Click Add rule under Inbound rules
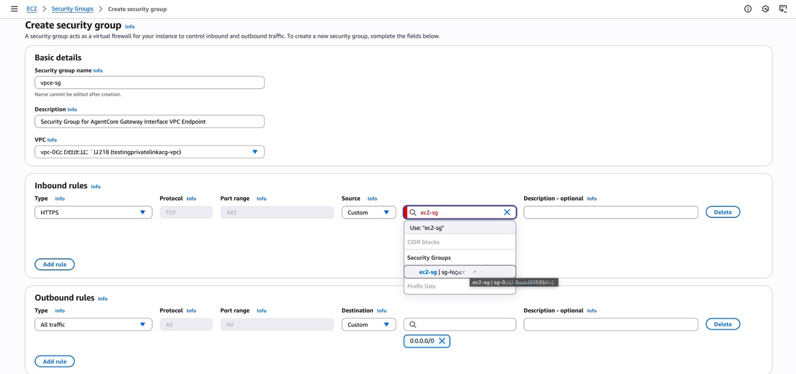The image size is (796, 374). tap(54, 264)
